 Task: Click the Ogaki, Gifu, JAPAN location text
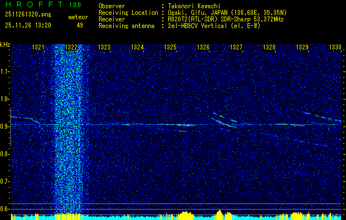[x=227, y=13]
